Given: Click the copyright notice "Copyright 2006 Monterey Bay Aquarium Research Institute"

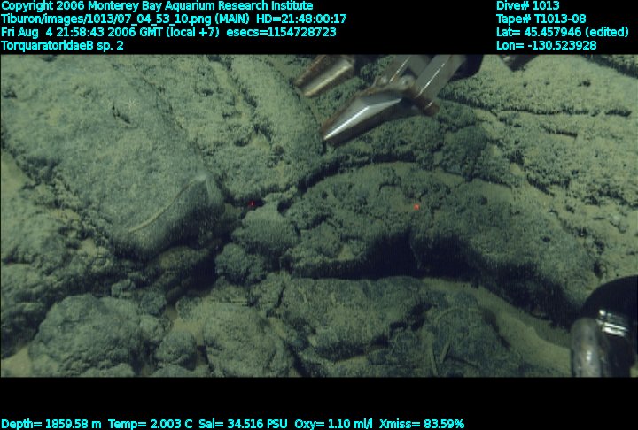Looking at the screenshot, I should (157, 6).
